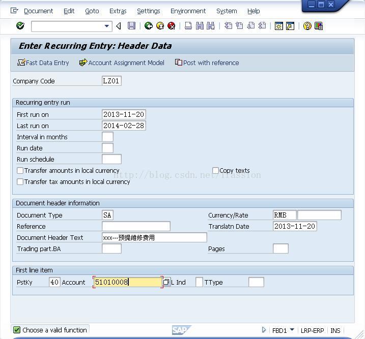365x339 pixels.
Task: Click the Fast Data Entry button
Action: (43, 63)
